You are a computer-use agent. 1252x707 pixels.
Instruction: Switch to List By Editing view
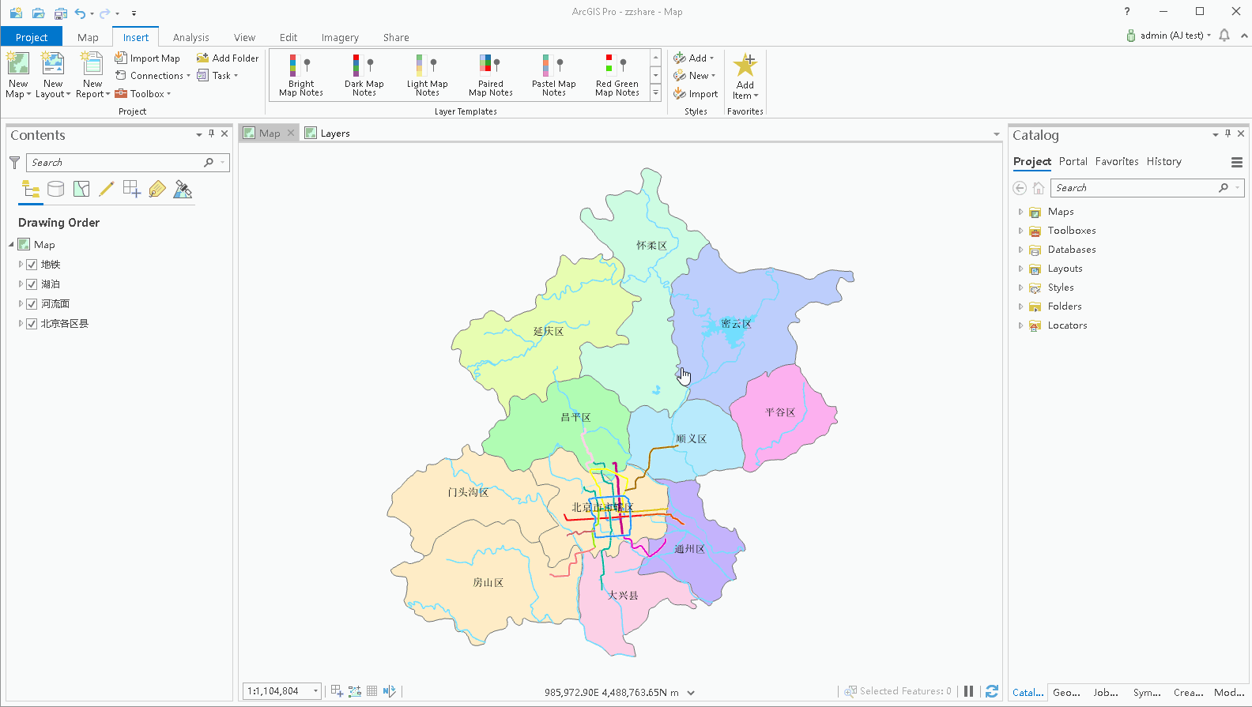(107, 190)
